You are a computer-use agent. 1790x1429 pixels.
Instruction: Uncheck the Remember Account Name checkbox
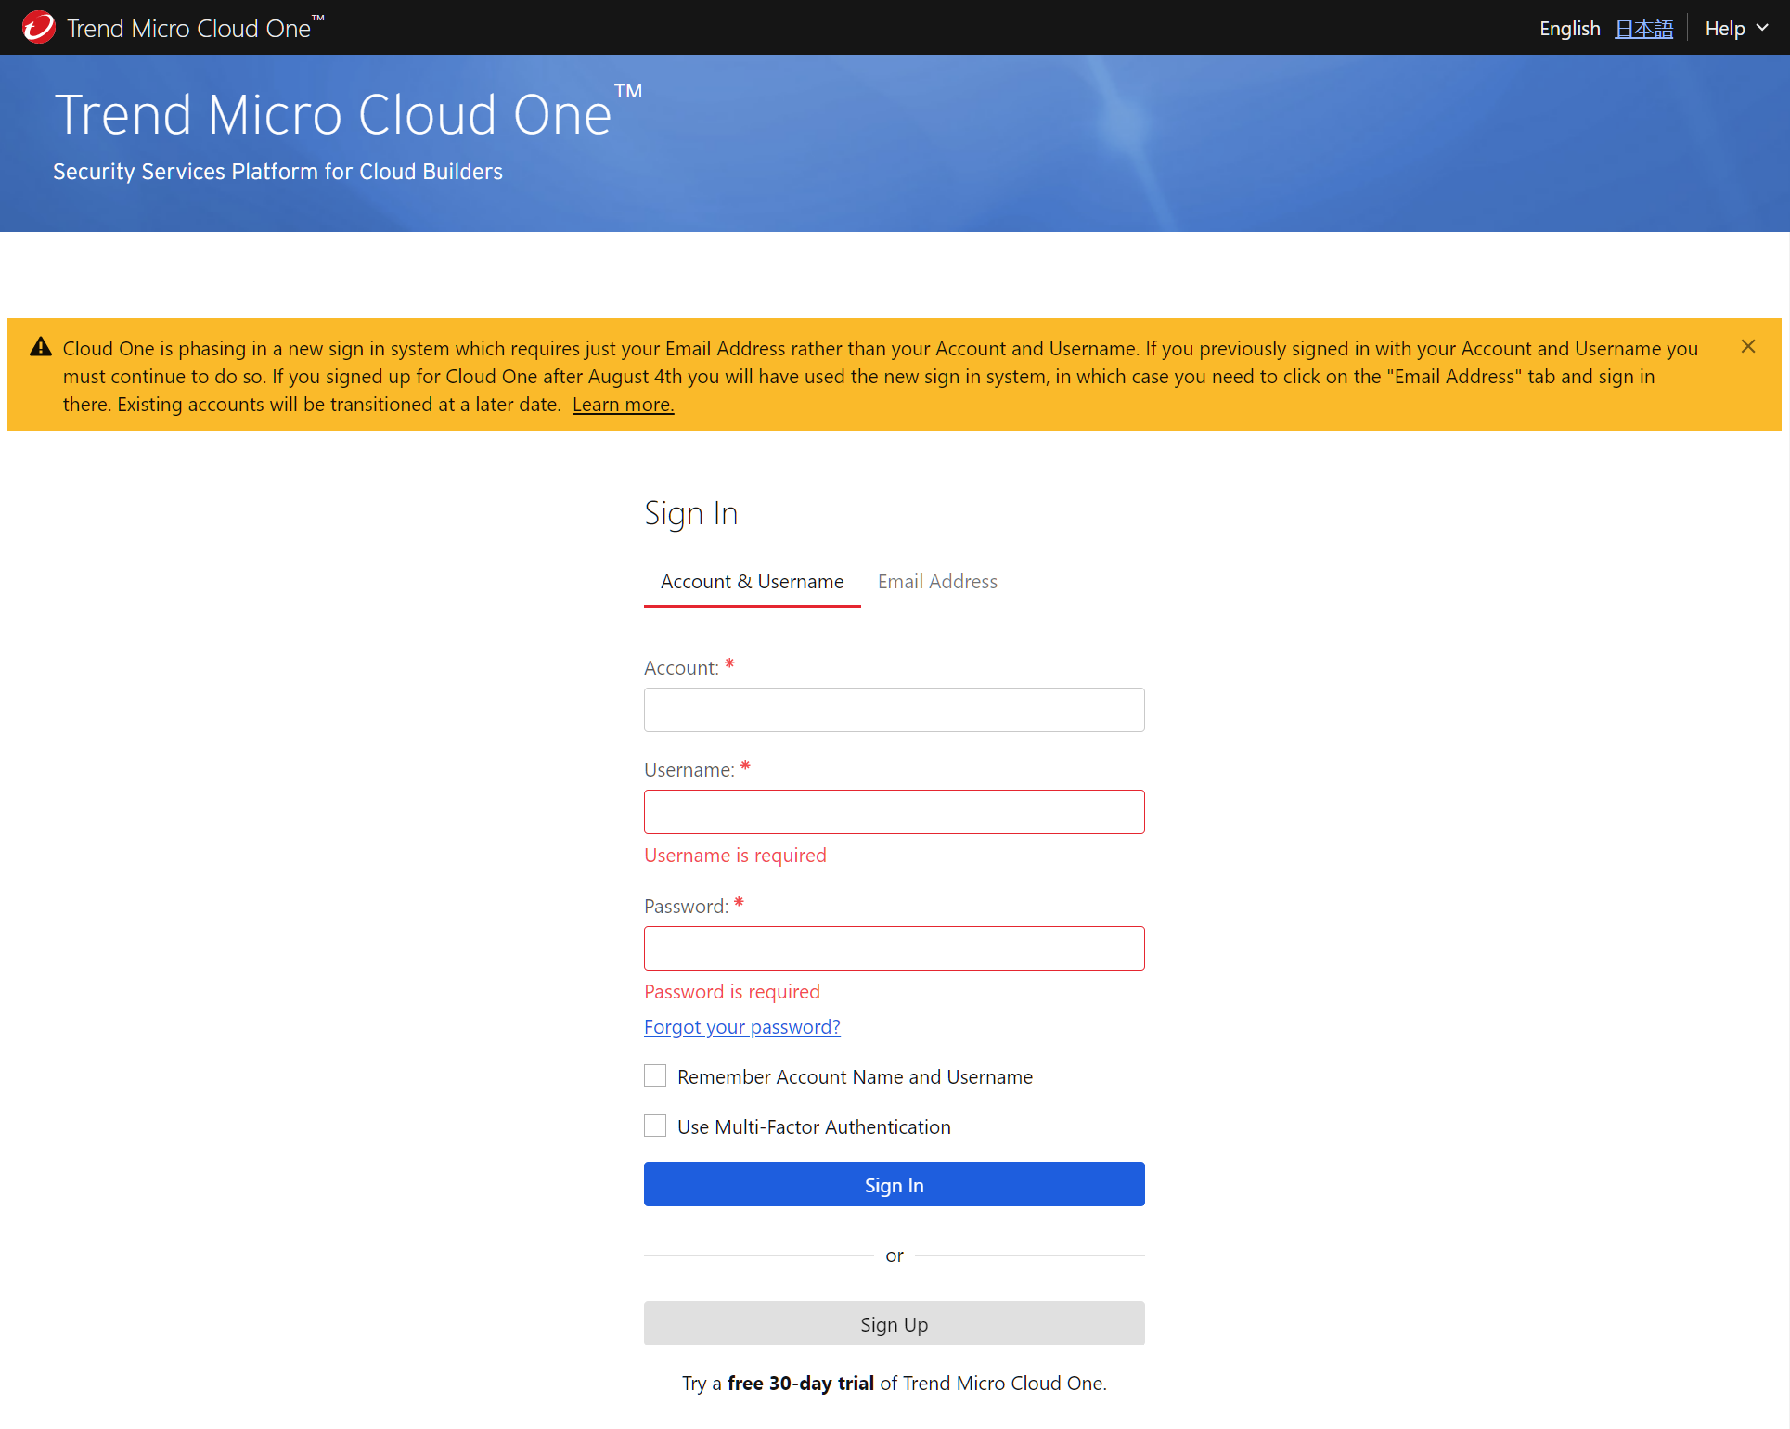click(x=654, y=1075)
